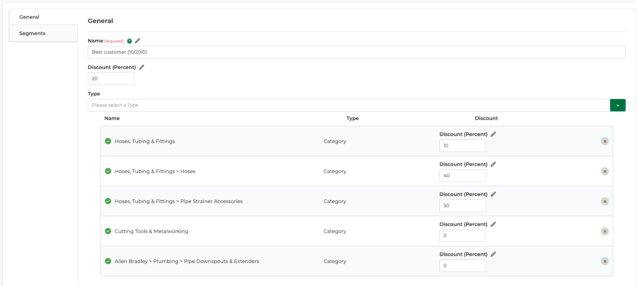The image size is (637, 286).
Task: Click green check icon for Fittings > Hoses
Action: coord(108,171)
